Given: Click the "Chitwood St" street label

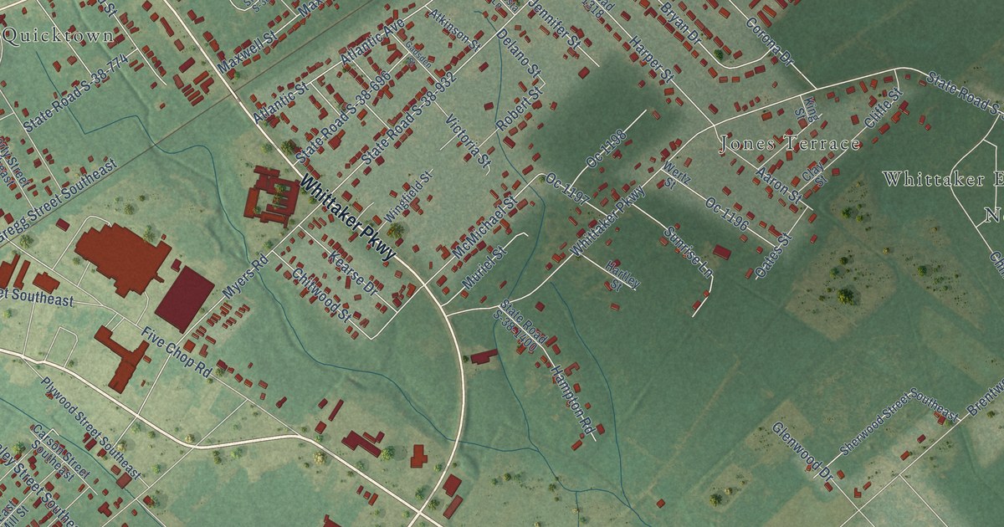Looking at the screenshot, I should tap(320, 294).
